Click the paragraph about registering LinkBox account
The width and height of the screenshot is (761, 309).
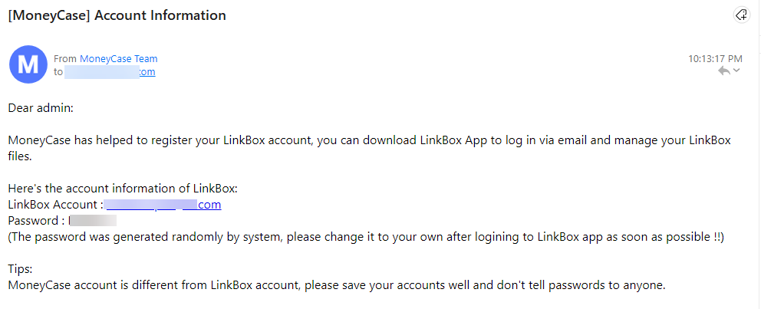click(x=369, y=149)
